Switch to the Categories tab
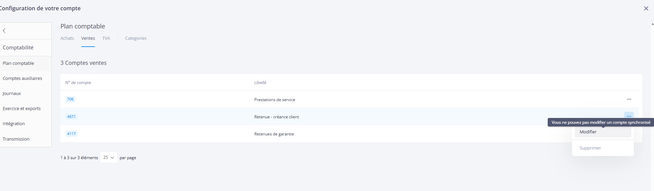This screenshot has width=654, height=191. point(136,38)
